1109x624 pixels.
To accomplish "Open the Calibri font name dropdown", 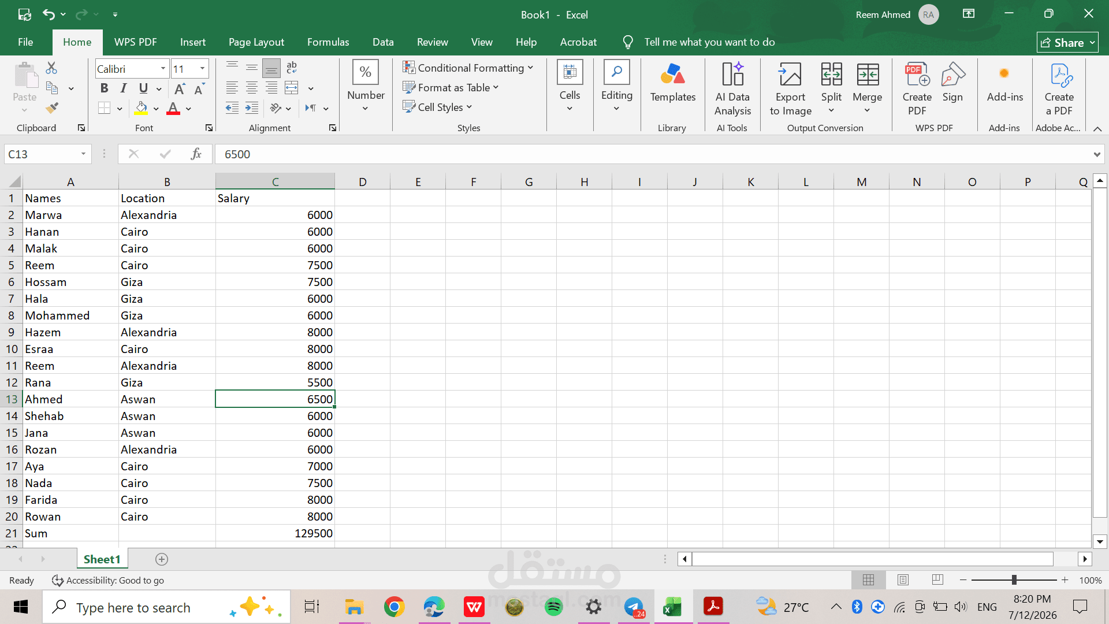I will click(163, 69).
